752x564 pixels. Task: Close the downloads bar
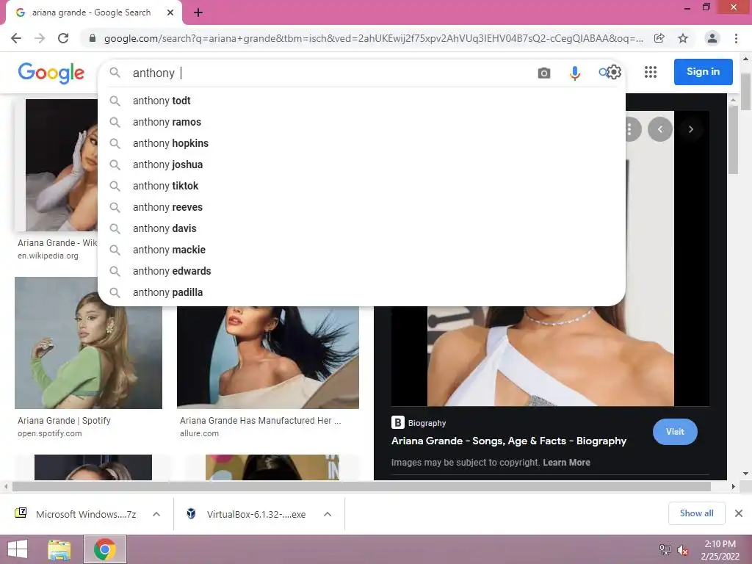(x=739, y=513)
